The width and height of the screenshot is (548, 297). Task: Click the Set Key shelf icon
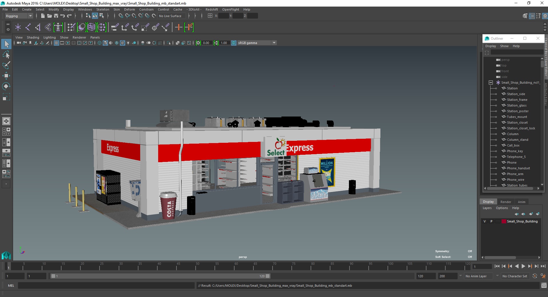pyautogui.click(x=179, y=27)
